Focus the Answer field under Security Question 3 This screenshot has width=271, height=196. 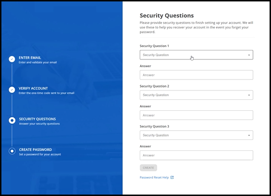click(196, 156)
